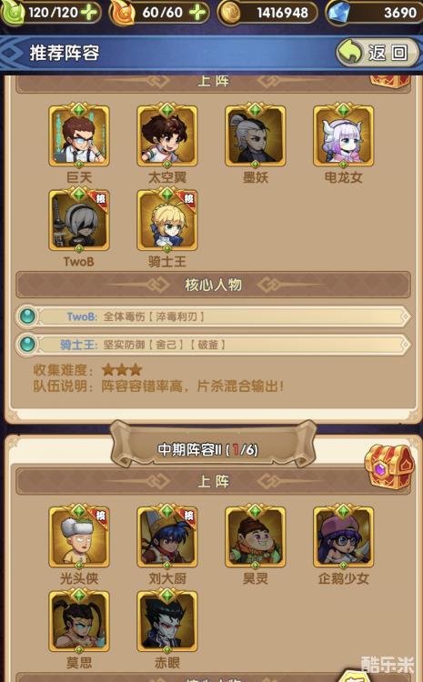
Task: Select the 骑士王 core hero portrait
Action: [x=167, y=221]
